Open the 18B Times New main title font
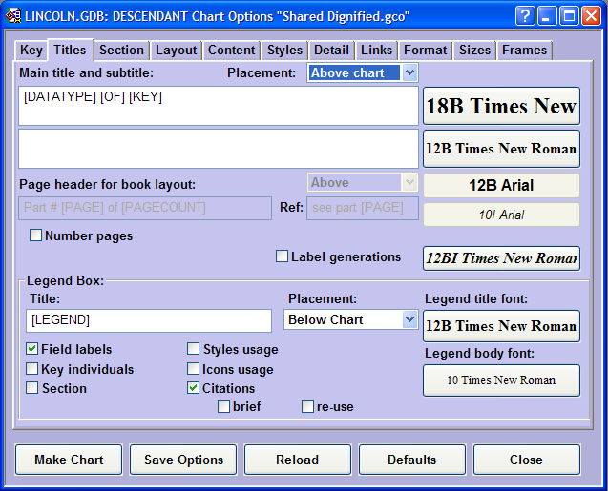608x491 pixels. click(501, 106)
